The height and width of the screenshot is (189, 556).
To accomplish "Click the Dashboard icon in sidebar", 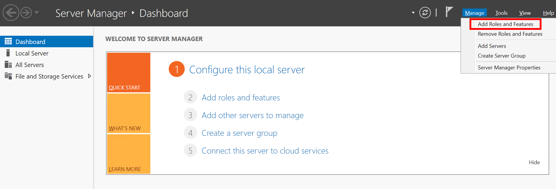I will tap(8, 42).
